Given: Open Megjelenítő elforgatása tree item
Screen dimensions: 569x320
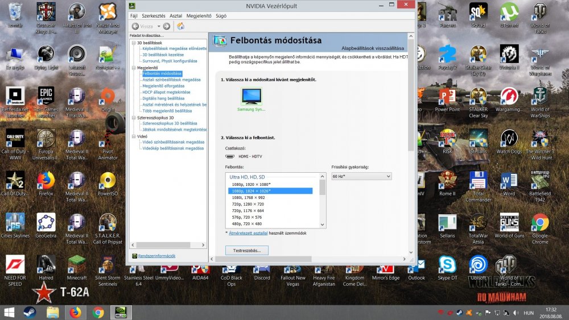Looking at the screenshot, I should (163, 86).
